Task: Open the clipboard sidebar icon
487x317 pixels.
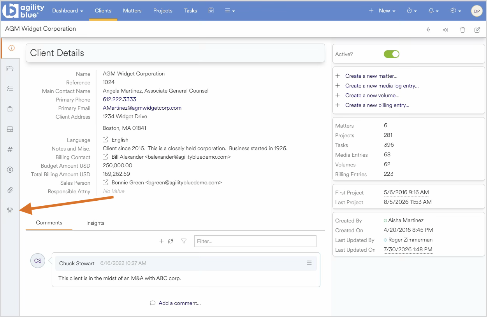Action: (x=10, y=109)
